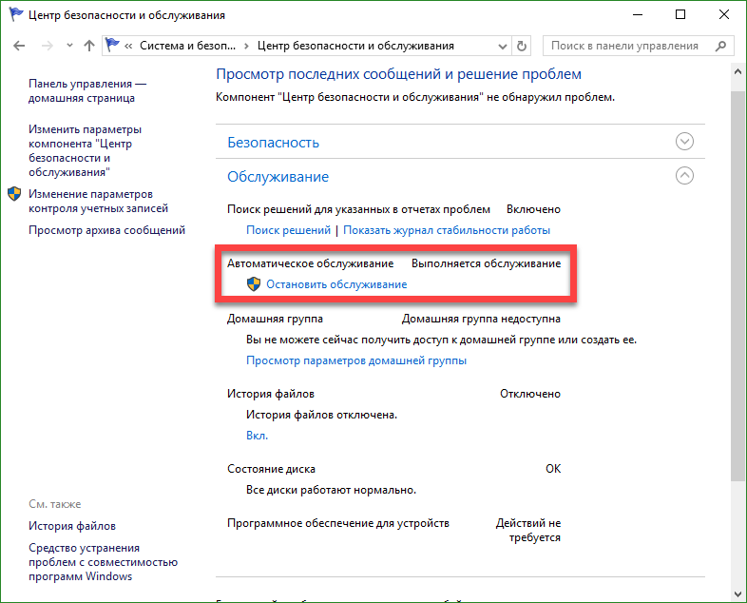Click the window title flag icon
Screen dimensions: 747x603
(x=16, y=15)
